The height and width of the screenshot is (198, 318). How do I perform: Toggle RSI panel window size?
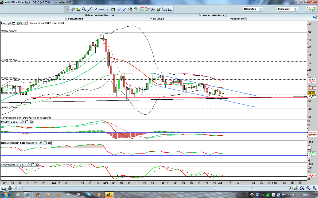45,143
